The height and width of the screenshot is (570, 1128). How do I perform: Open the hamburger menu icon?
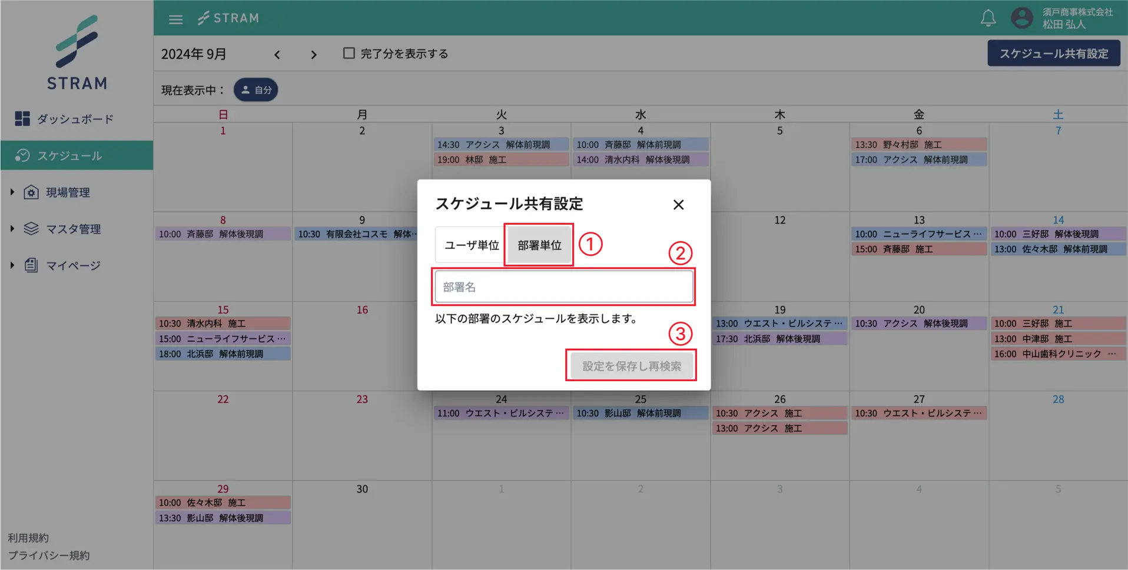point(175,19)
